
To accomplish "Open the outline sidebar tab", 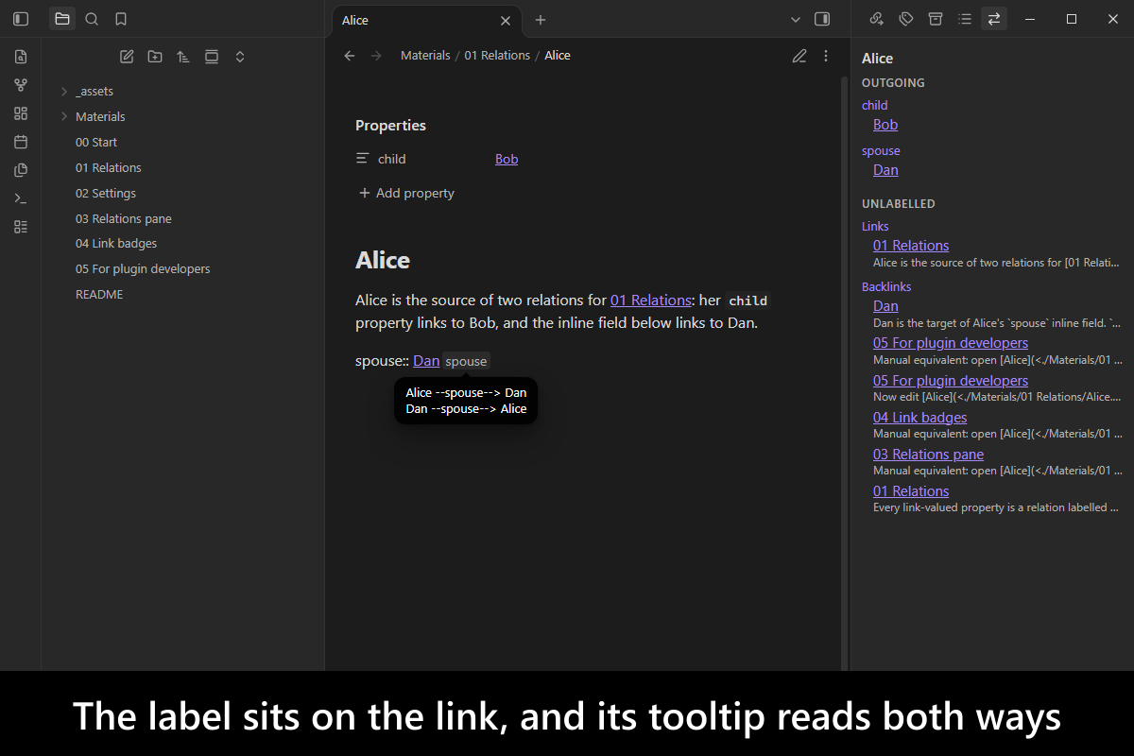I will pyautogui.click(x=965, y=19).
